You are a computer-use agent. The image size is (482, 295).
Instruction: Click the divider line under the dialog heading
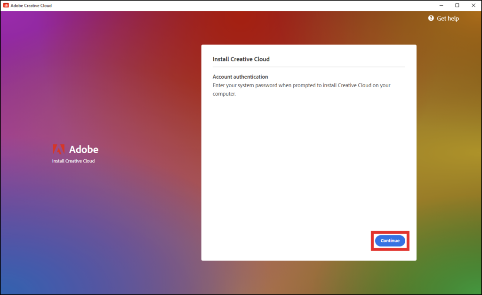pos(308,67)
